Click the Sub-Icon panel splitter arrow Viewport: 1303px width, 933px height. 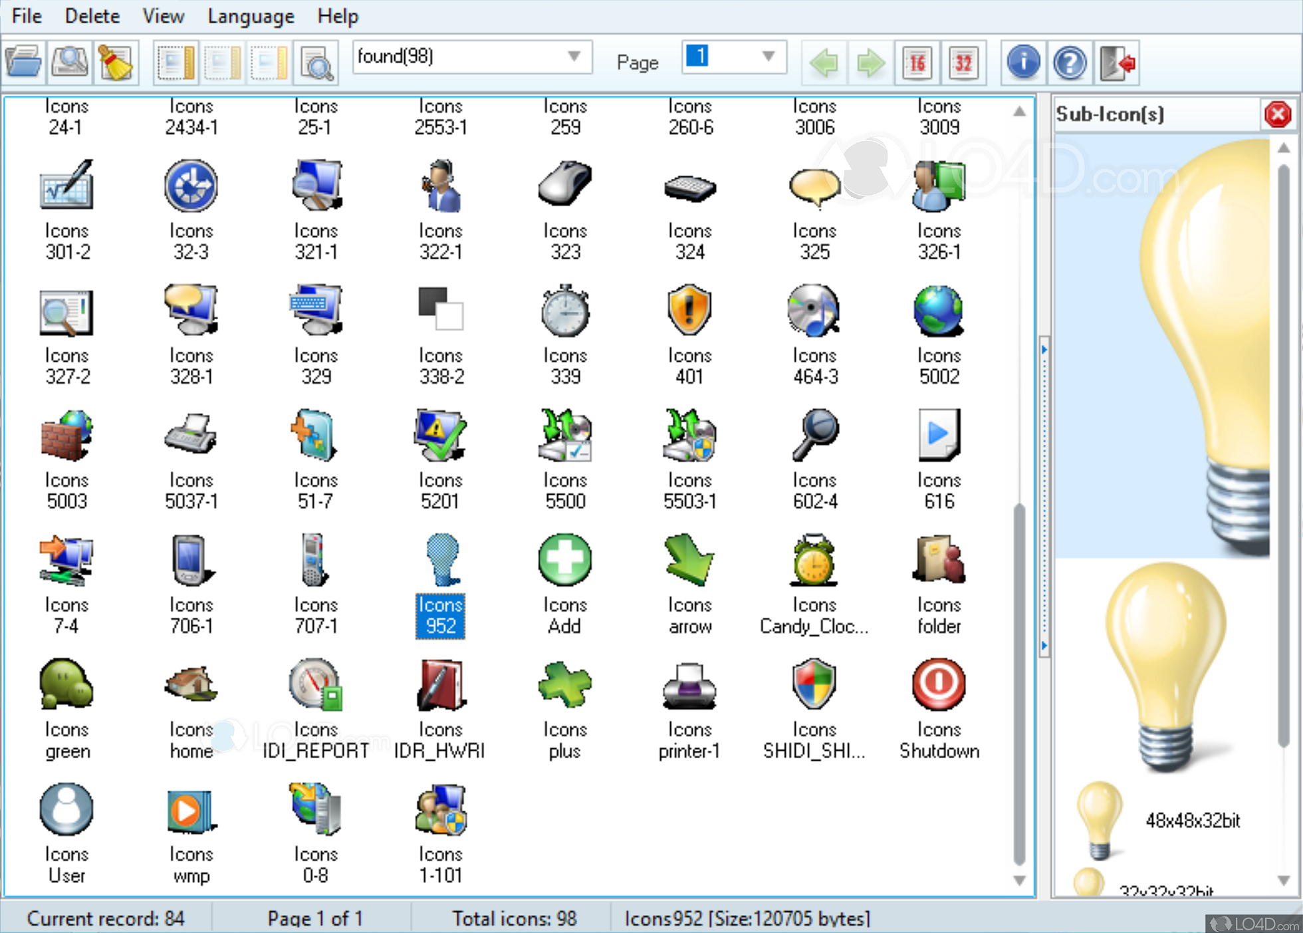tap(1044, 350)
